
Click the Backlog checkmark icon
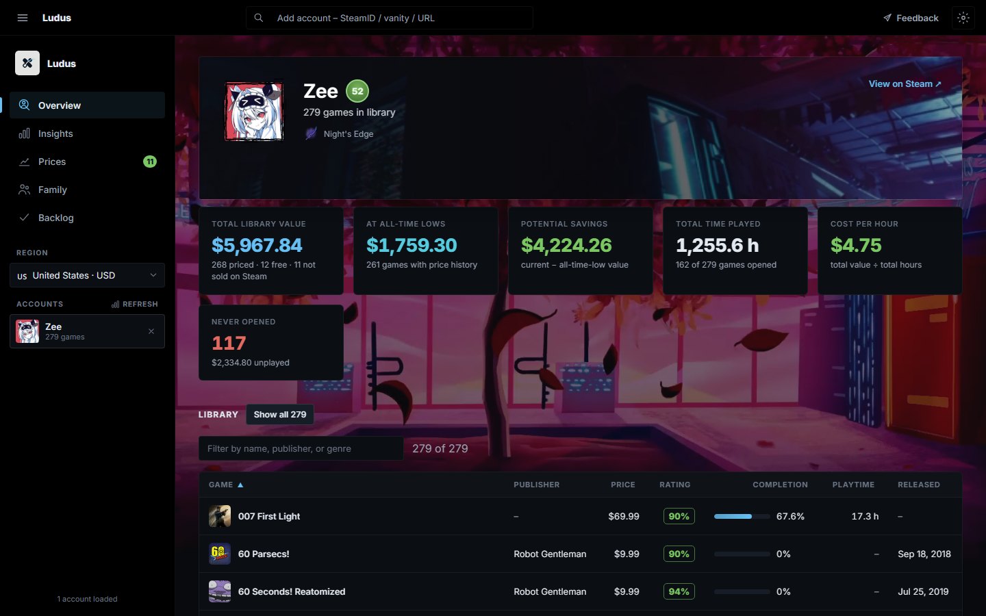tap(24, 218)
